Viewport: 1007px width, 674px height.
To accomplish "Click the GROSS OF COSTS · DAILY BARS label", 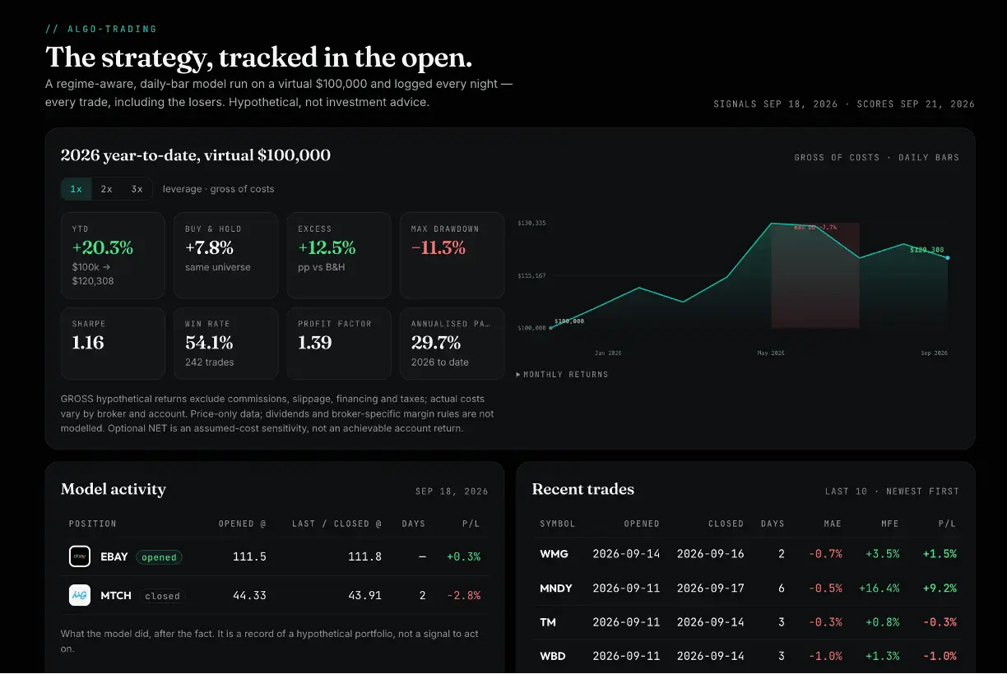I will point(877,157).
